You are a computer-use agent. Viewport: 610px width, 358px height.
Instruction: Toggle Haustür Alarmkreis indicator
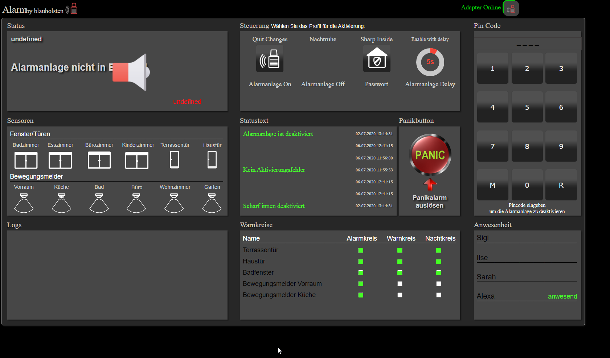point(361,262)
